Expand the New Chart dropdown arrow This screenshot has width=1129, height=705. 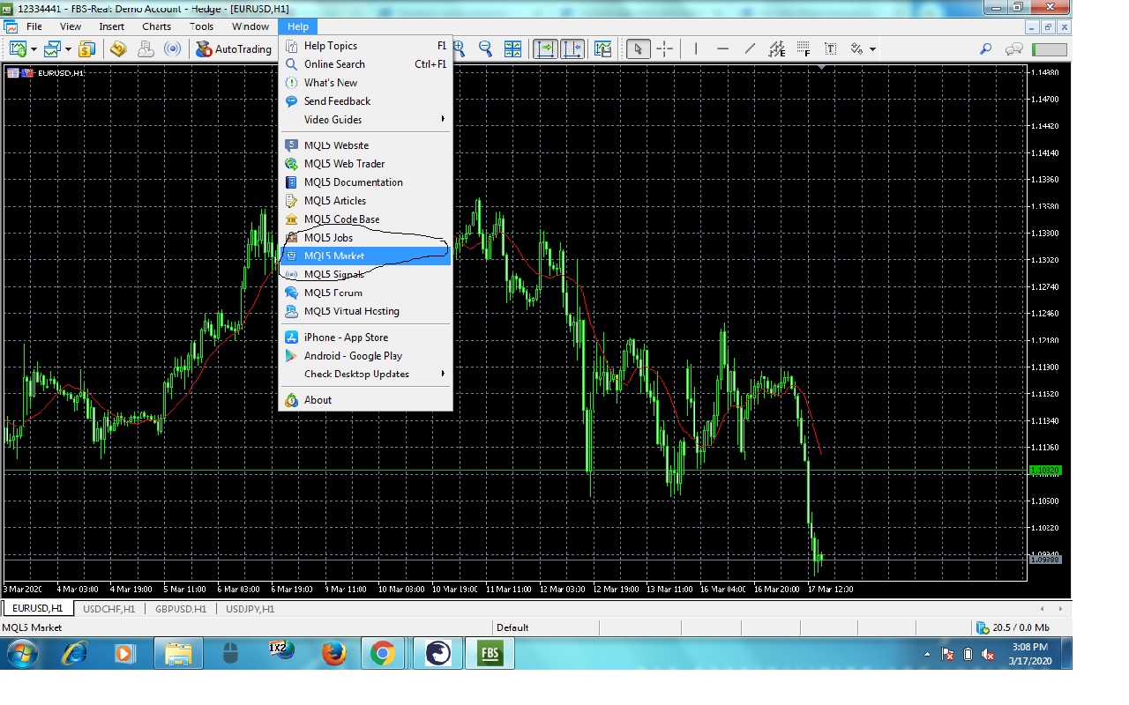tap(34, 49)
